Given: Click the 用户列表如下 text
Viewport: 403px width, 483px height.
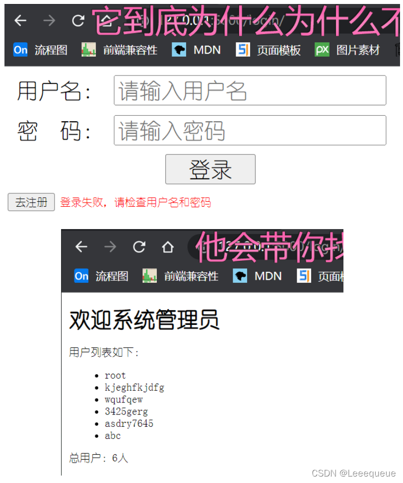Looking at the screenshot, I should (x=104, y=352).
